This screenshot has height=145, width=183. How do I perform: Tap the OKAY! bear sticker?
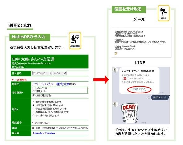tap(130, 113)
